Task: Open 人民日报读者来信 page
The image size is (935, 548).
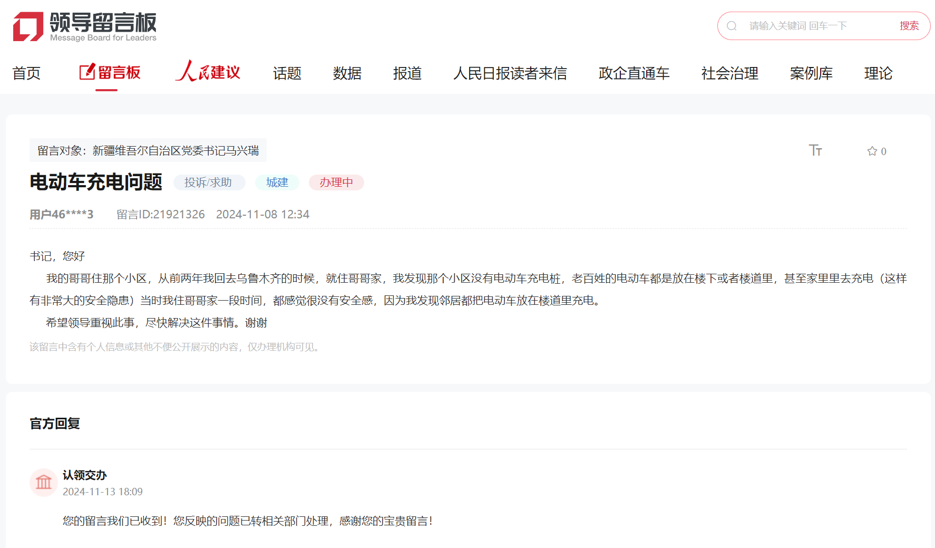Action: 510,73
